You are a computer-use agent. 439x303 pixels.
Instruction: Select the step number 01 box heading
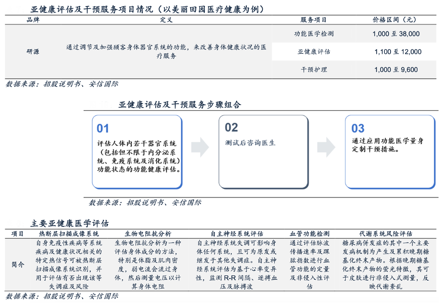coord(103,128)
